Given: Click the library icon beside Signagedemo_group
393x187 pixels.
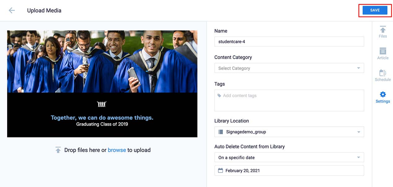Looking at the screenshot, I should 221,132.
